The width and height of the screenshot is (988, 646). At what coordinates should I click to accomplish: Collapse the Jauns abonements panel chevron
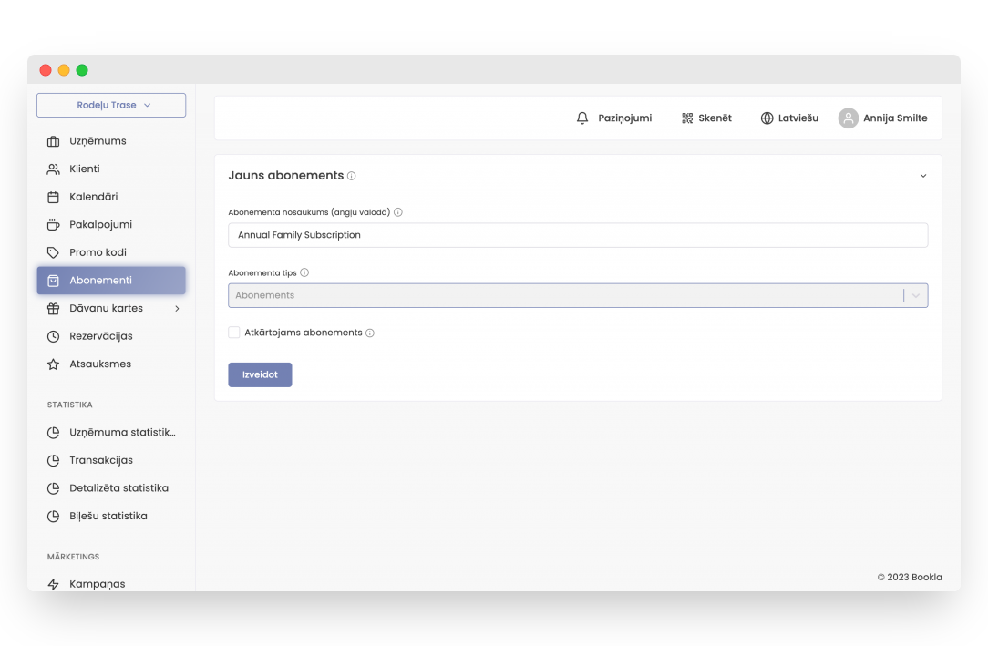(x=922, y=176)
